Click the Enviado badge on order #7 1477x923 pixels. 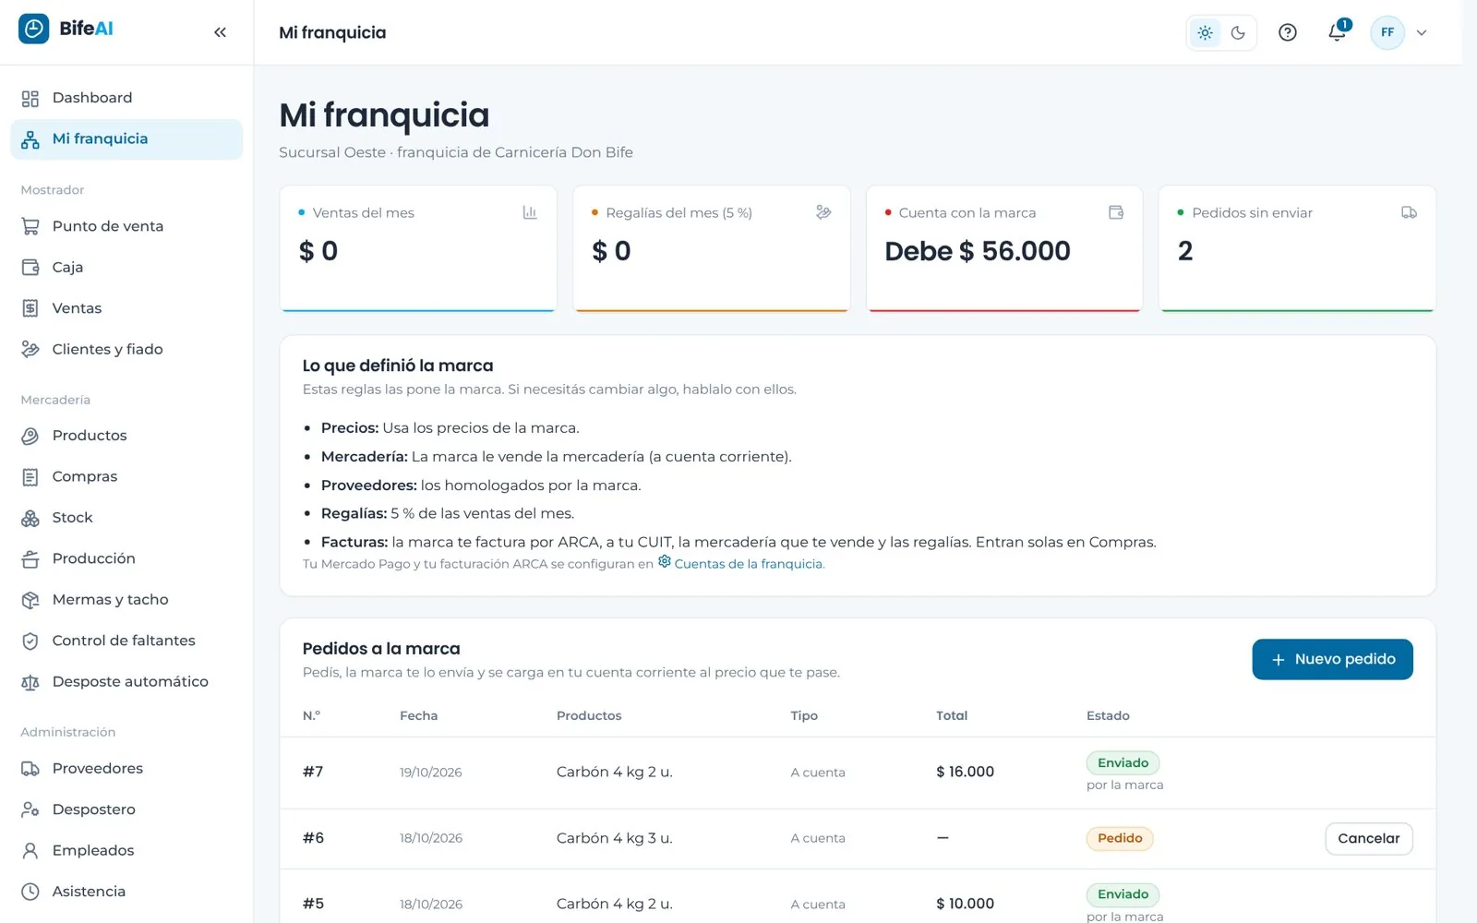pyautogui.click(x=1123, y=763)
